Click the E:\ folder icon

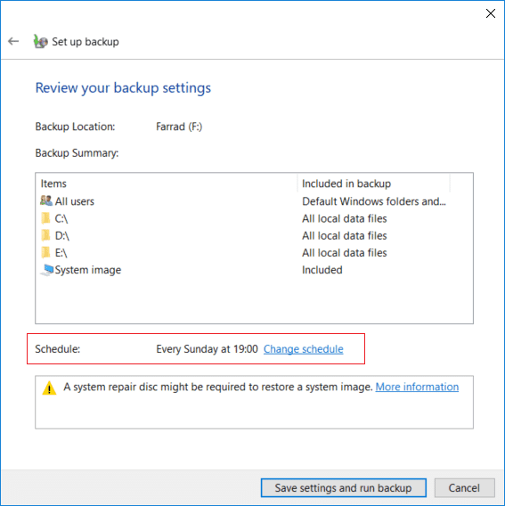pos(45,252)
